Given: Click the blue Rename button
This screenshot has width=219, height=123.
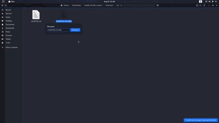Looking at the screenshot, I should [x=75, y=30].
